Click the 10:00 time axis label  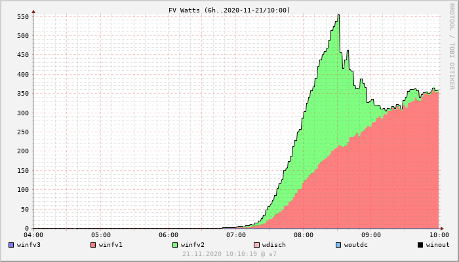point(439,235)
